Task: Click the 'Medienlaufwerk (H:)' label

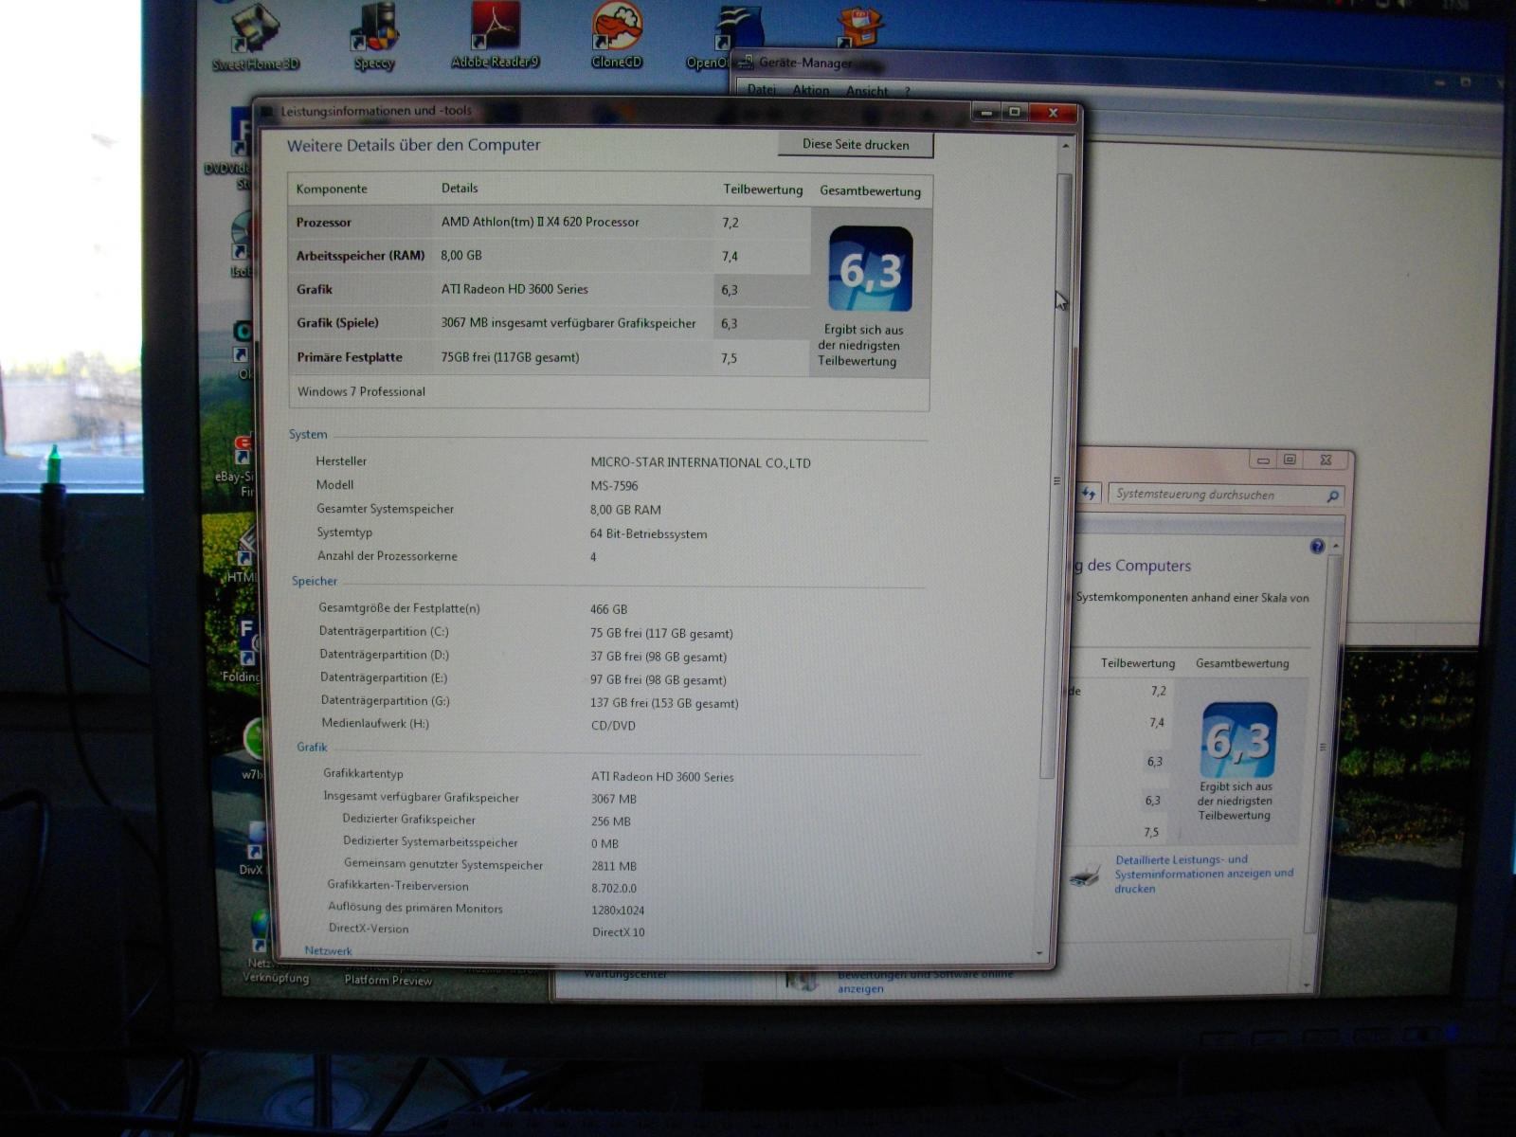Action: tap(375, 723)
